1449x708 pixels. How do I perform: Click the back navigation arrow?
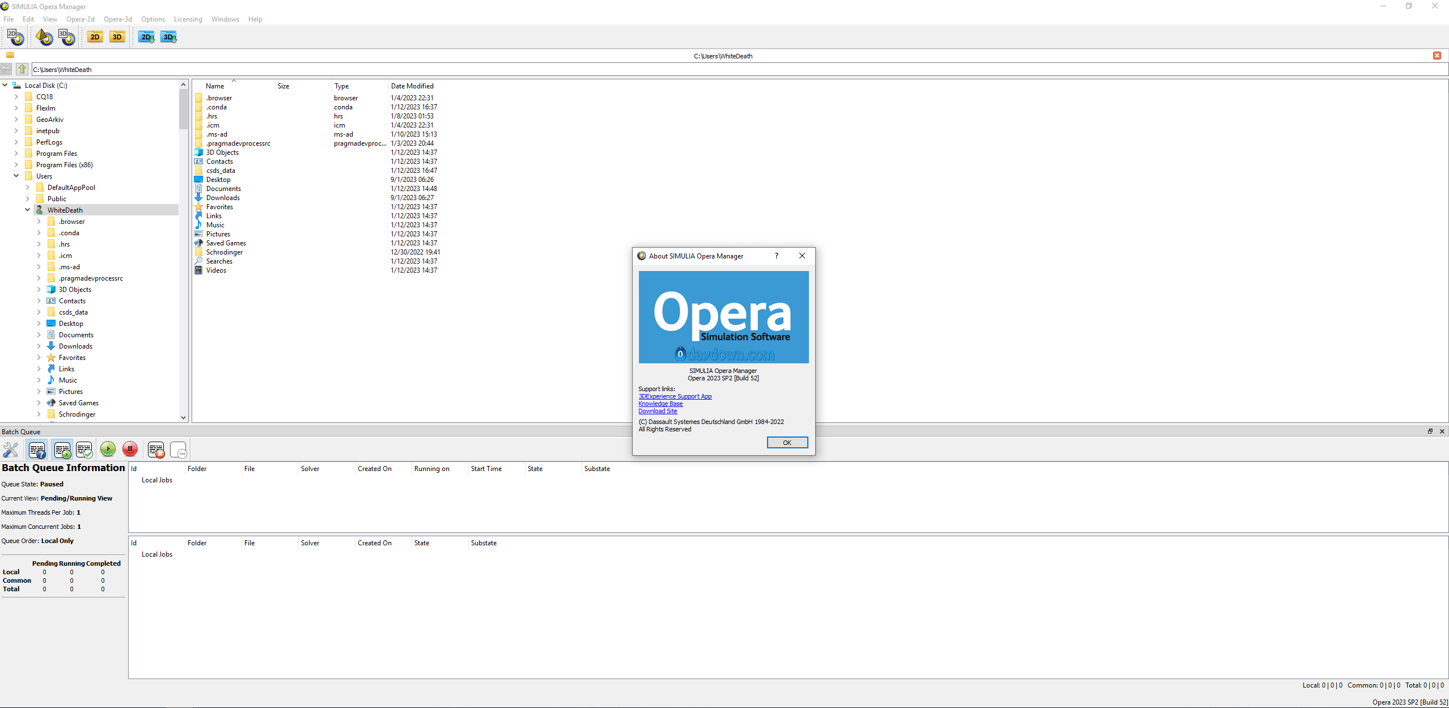pyautogui.click(x=6, y=69)
